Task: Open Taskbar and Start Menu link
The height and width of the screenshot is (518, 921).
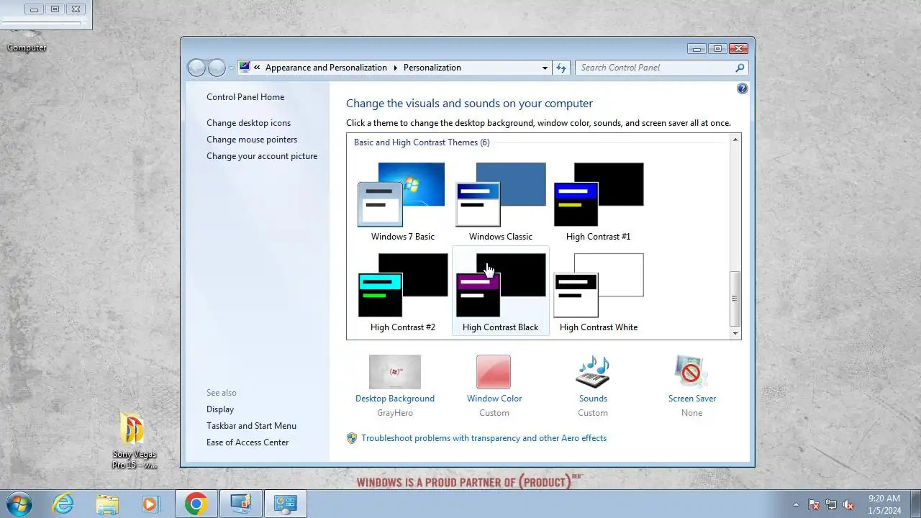Action: click(x=251, y=426)
